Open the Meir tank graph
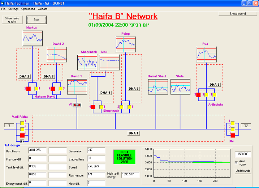The image size is (259, 188). click(109, 63)
